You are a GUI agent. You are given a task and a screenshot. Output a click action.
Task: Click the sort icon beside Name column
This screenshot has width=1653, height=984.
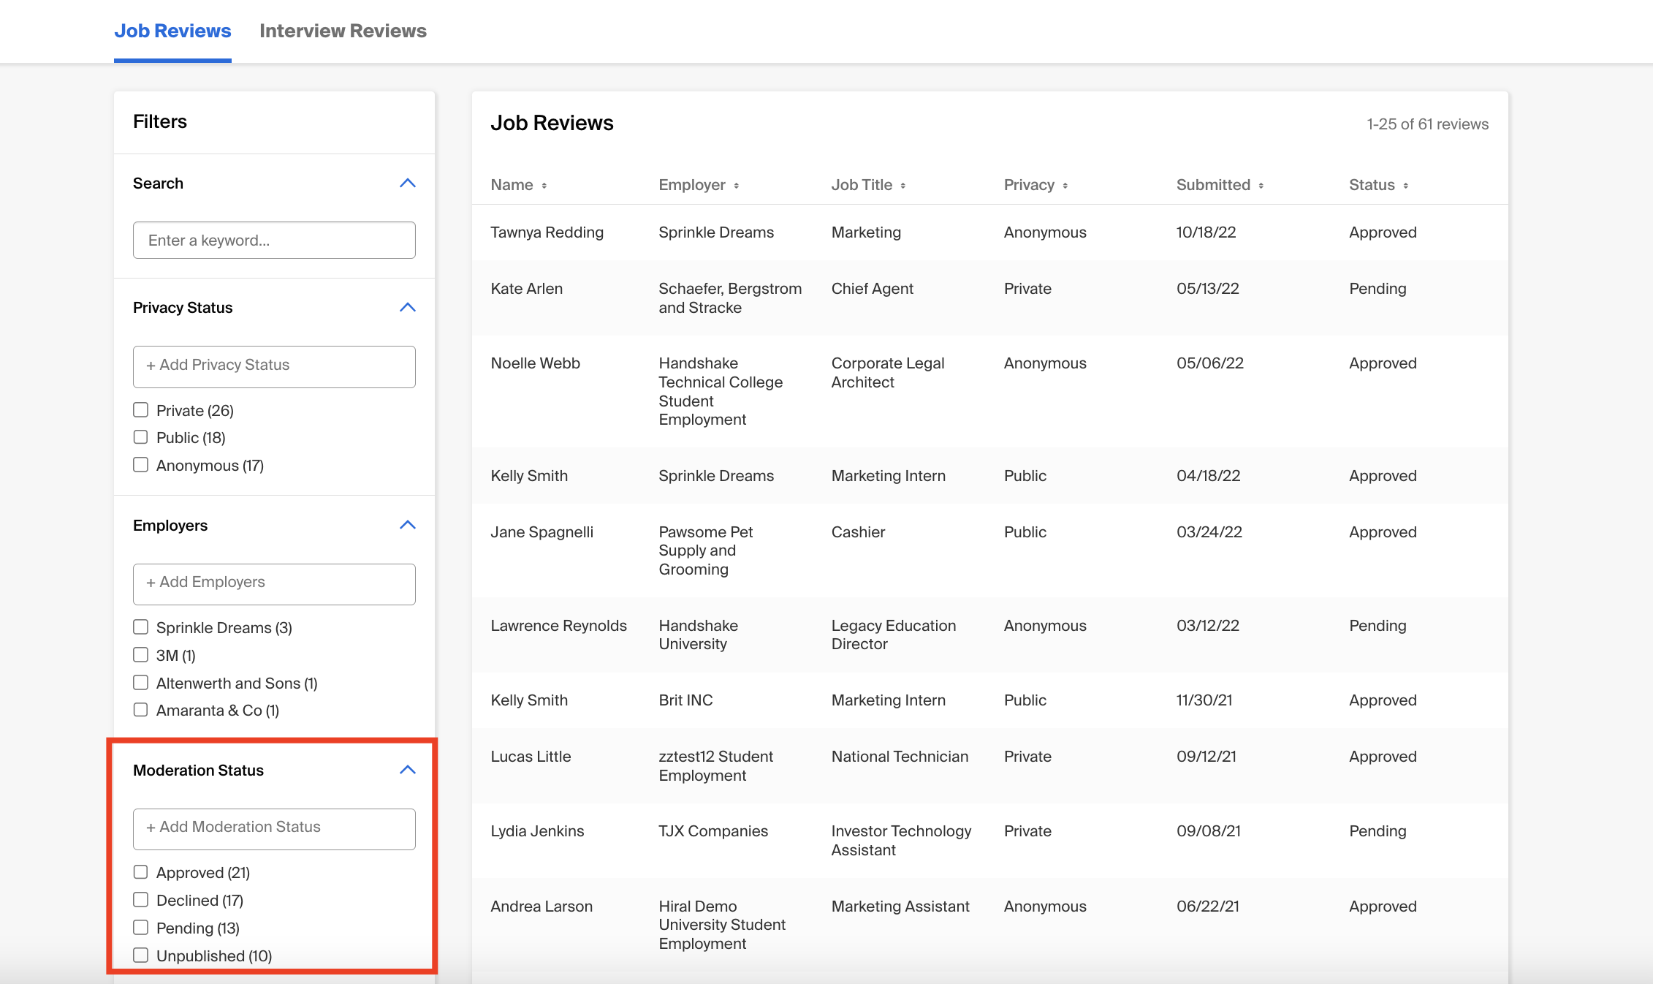click(544, 186)
